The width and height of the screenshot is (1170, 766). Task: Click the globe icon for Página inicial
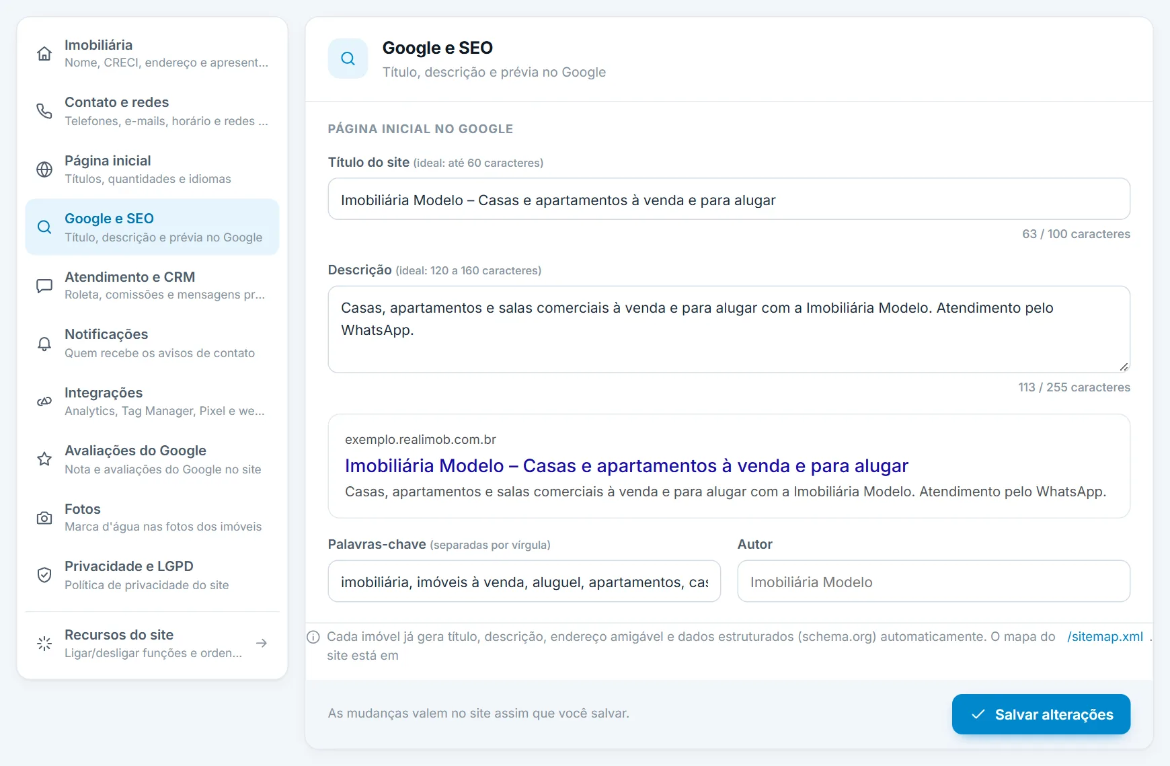(44, 169)
